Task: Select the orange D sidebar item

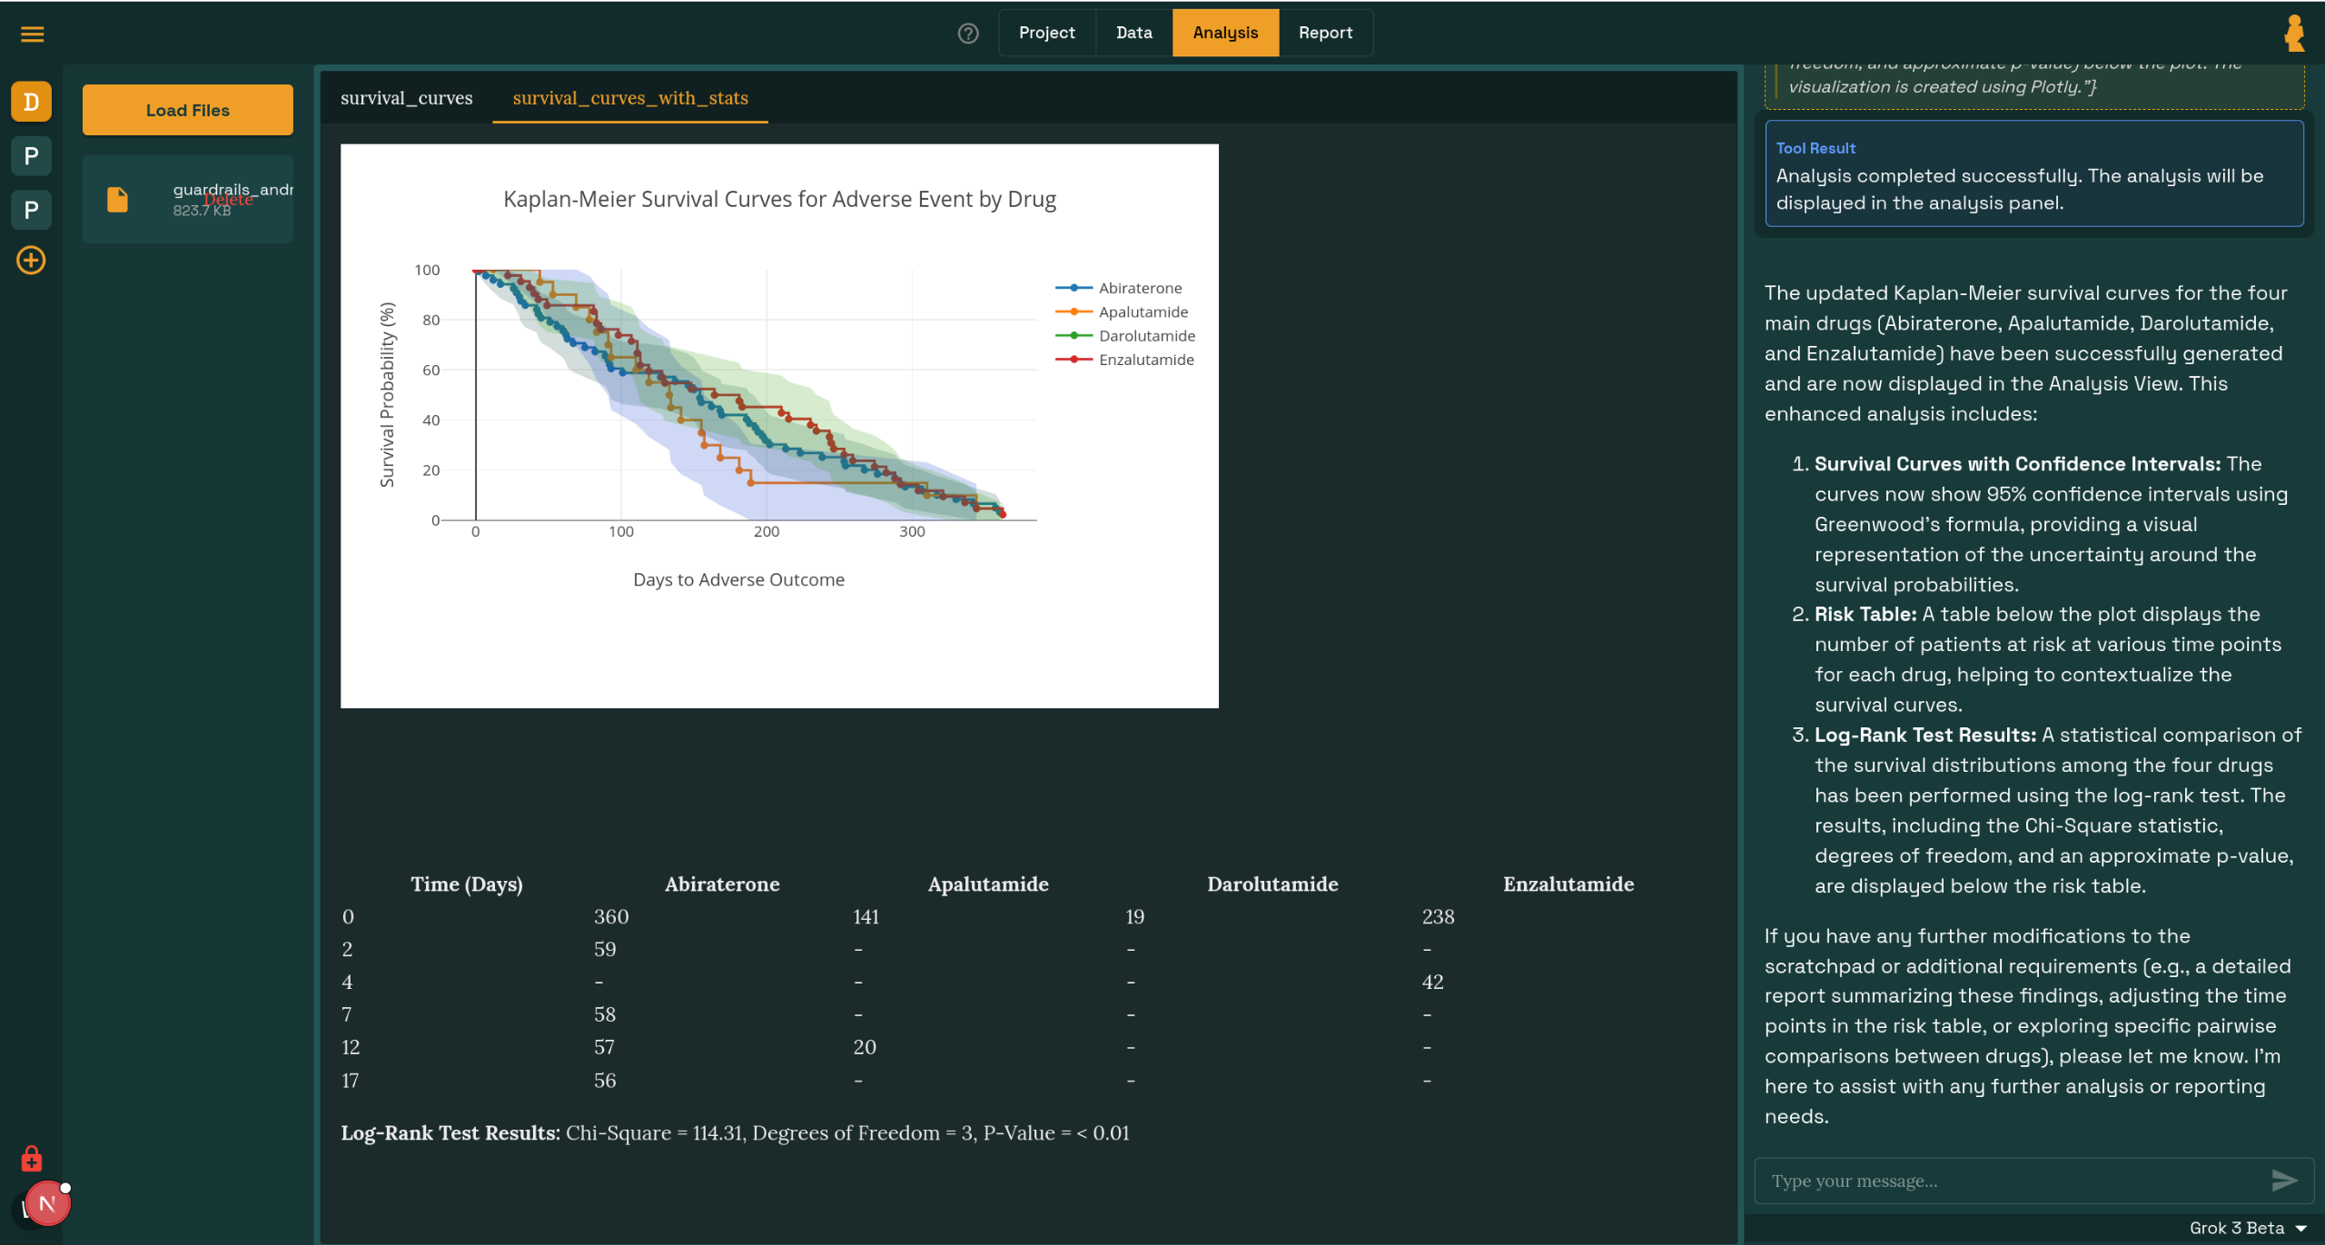Action: coord(31,102)
